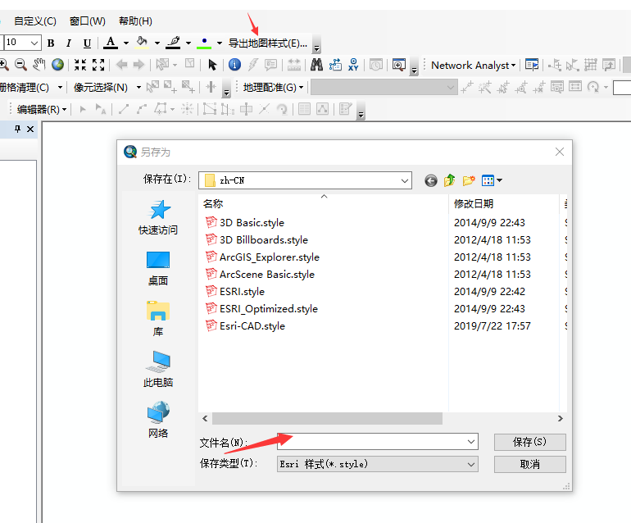The image size is (631, 523).
Task: Click the 保存(S) button
Action: 529,442
